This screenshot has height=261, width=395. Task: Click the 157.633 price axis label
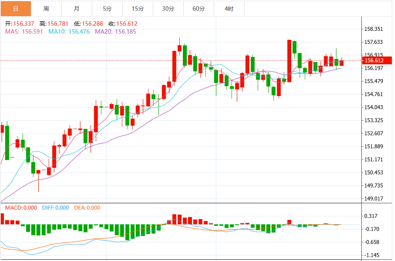(x=374, y=42)
